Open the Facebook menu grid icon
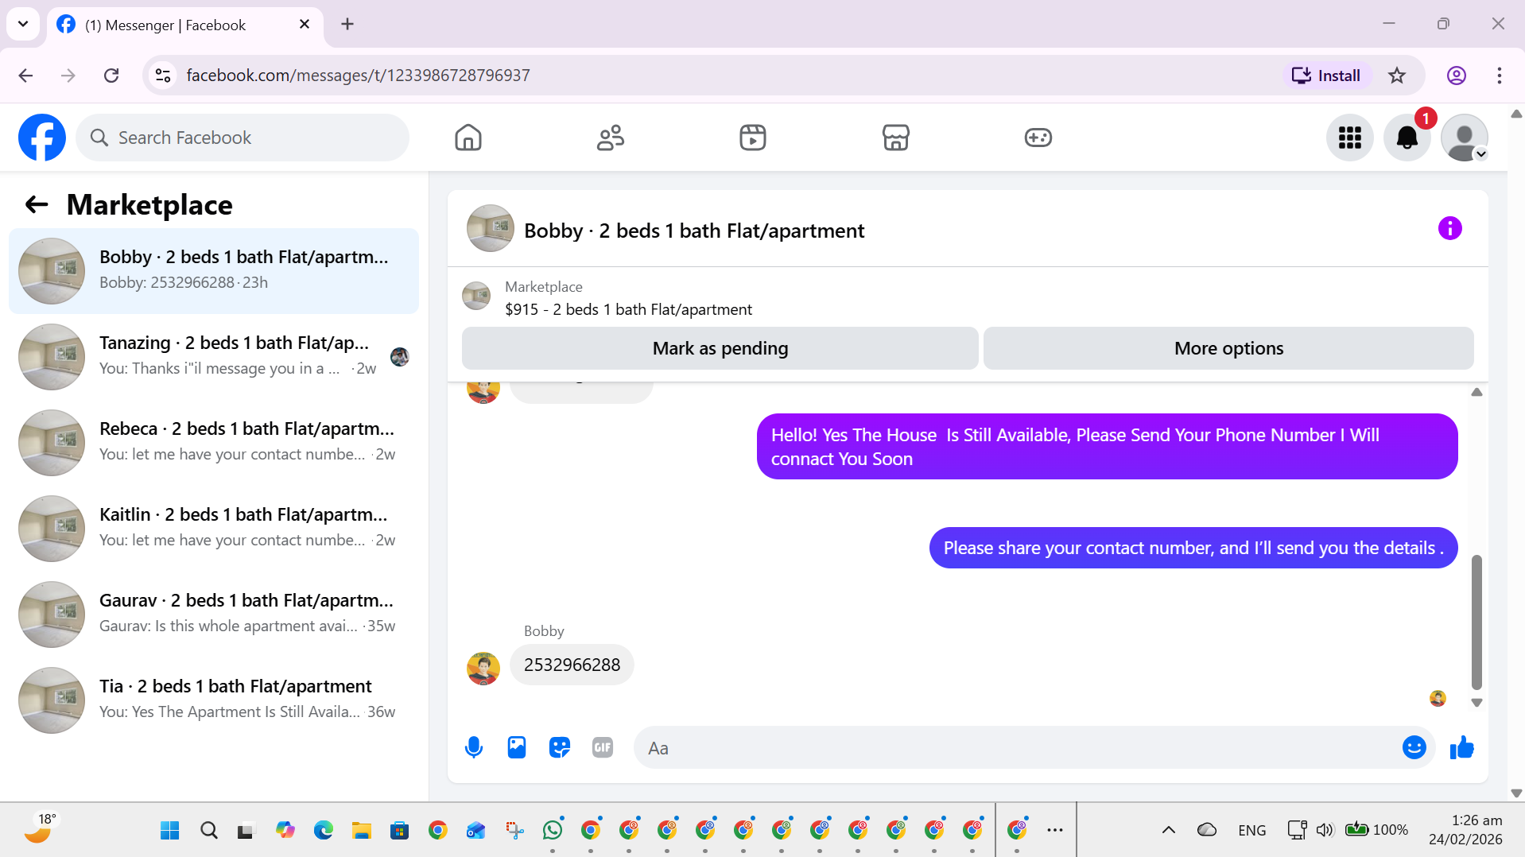Viewport: 1525px width, 857px height. click(1350, 138)
